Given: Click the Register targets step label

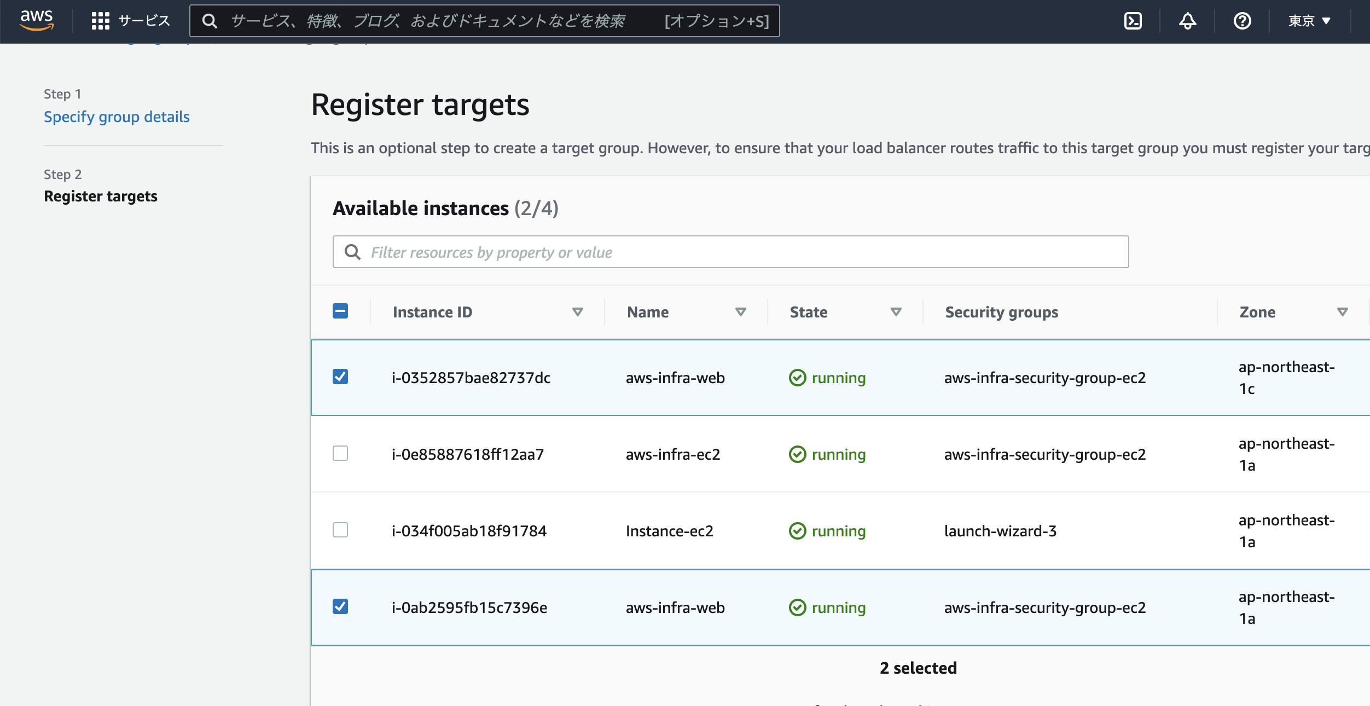Looking at the screenshot, I should pyautogui.click(x=101, y=196).
